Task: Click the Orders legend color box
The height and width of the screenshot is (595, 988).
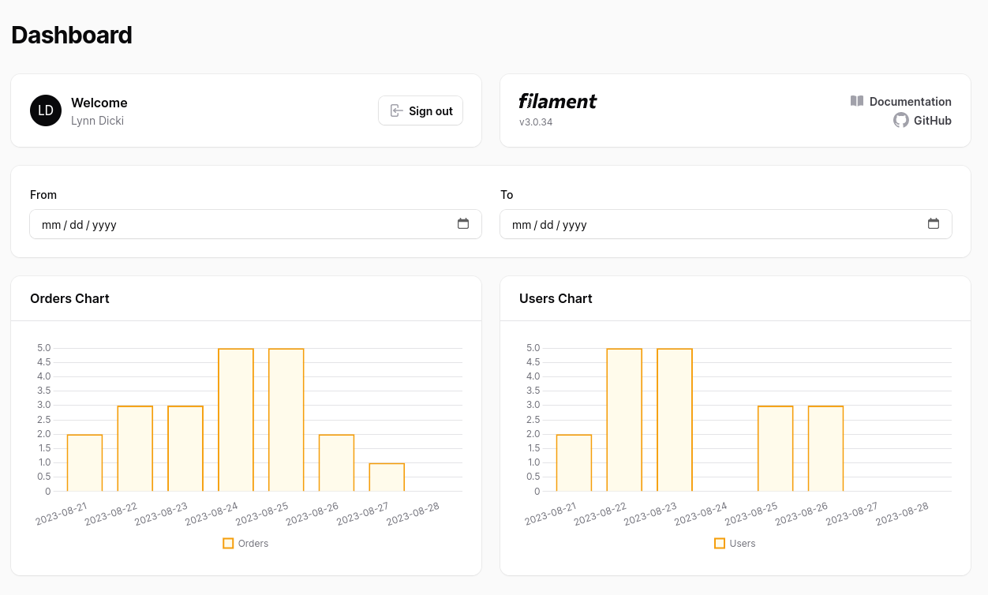Action: coord(228,544)
